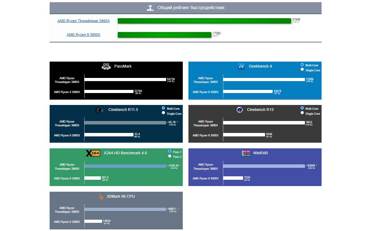This screenshot has width=369, height=231.
Task: Select Pass 1 in X264 HD Benchmark
Action: coord(170,151)
